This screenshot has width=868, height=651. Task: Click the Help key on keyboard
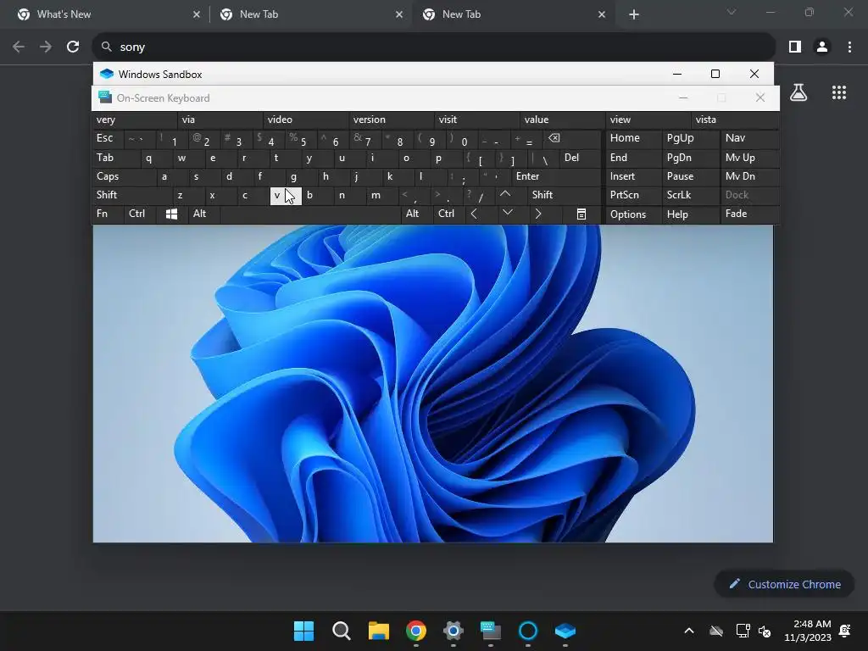tap(690, 214)
